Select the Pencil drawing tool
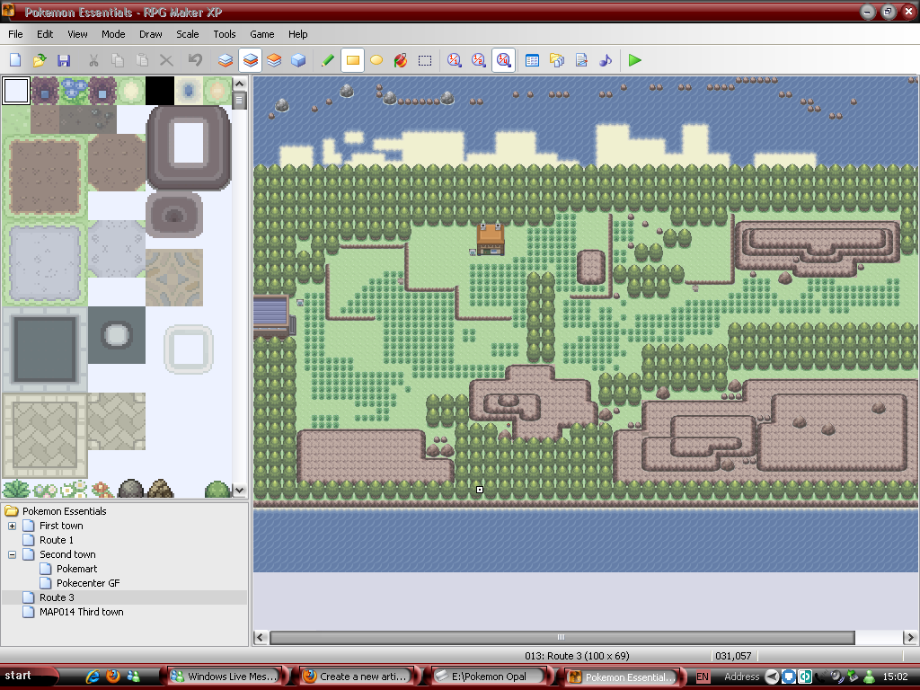Screen dimensions: 920x690 pyautogui.click(x=328, y=60)
